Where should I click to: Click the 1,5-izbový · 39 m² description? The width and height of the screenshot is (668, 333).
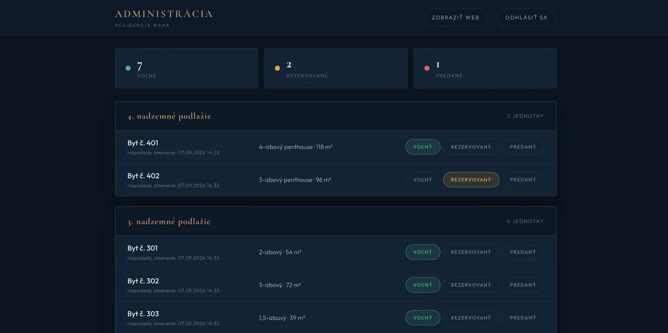[282, 318]
